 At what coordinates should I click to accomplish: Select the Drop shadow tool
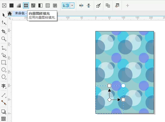3,112
